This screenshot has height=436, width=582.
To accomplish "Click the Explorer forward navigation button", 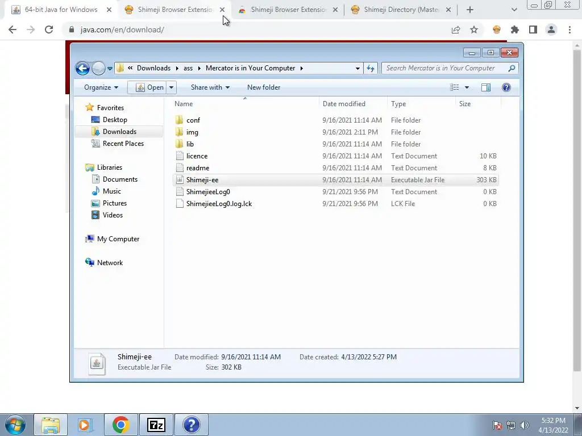I will pos(98,68).
